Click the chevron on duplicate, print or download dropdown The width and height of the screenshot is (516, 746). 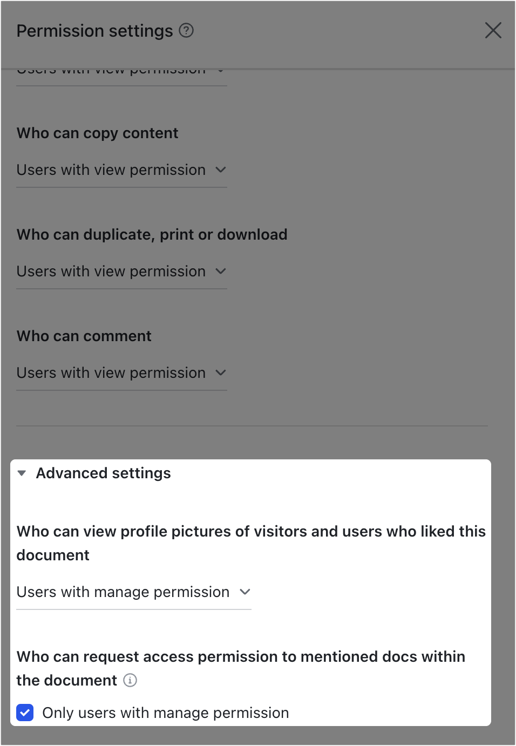[221, 271]
